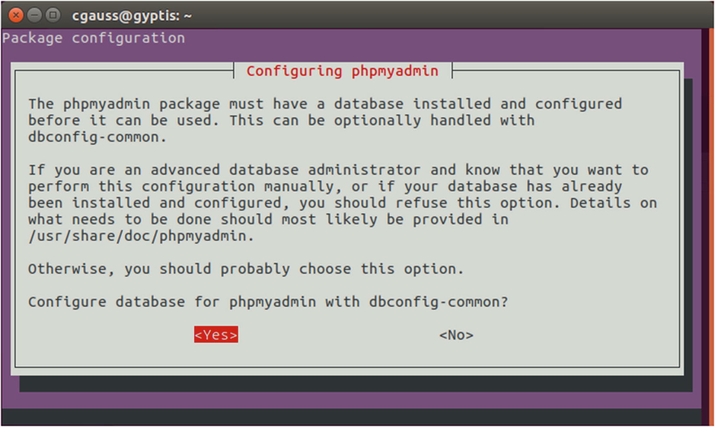716x428 pixels.
Task: Close the terminal with the red button
Action: (x=16, y=16)
